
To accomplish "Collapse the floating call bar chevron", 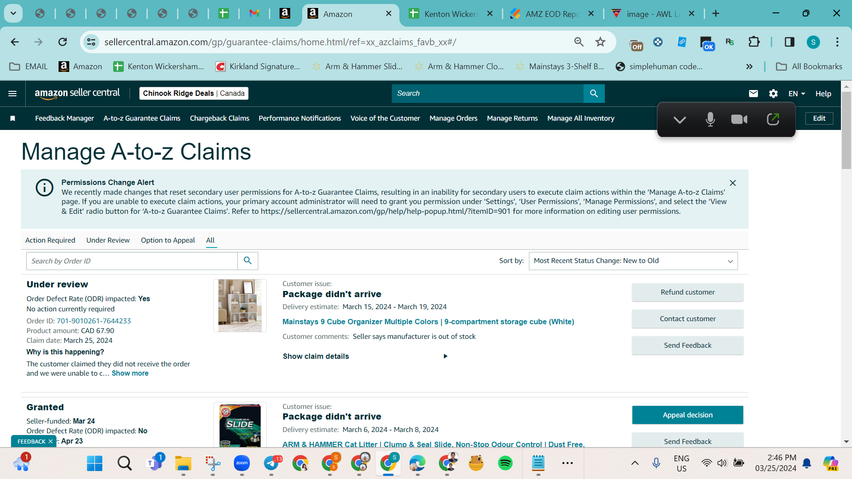I will pyautogui.click(x=679, y=120).
